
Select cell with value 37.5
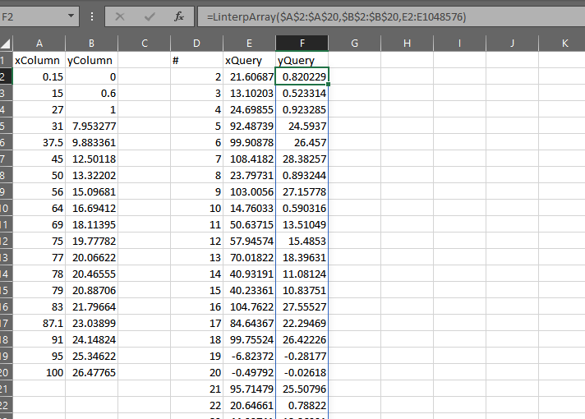tap(39, 142)
